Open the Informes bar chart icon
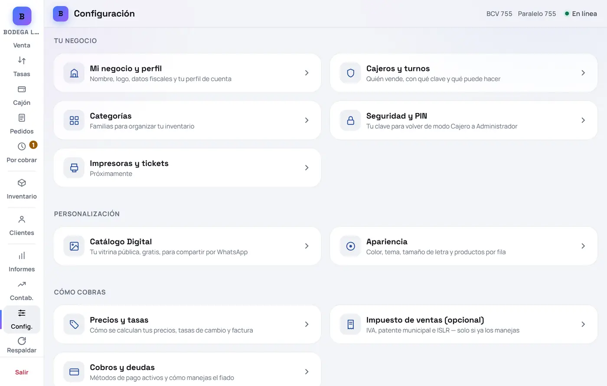Screen dimensions: 607x386 pyautogui.click(x=22, y=256)
